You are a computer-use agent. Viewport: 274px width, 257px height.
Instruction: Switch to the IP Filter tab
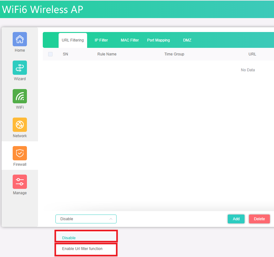[101, 40]
